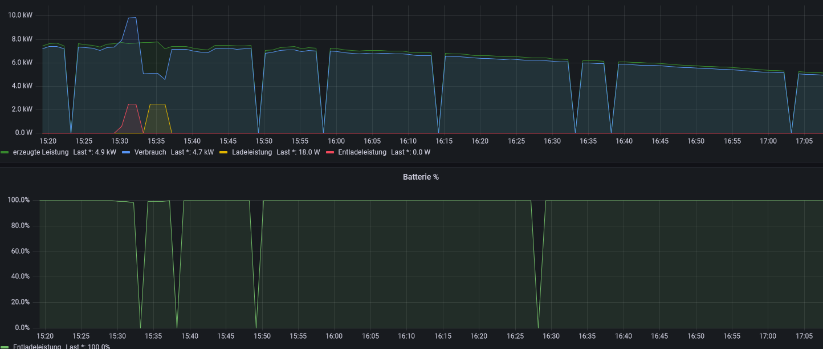Click the 16:00 label under the power chart

[x=336, y=141]
